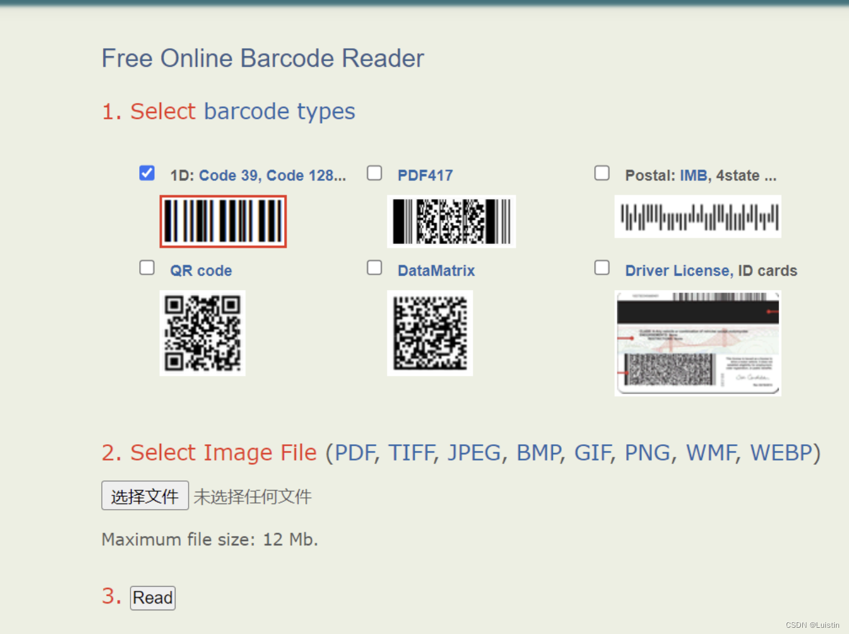Tick the Driver License checkbox
The width and height of the screenshot is (849, 634).
tap(602, 268)
